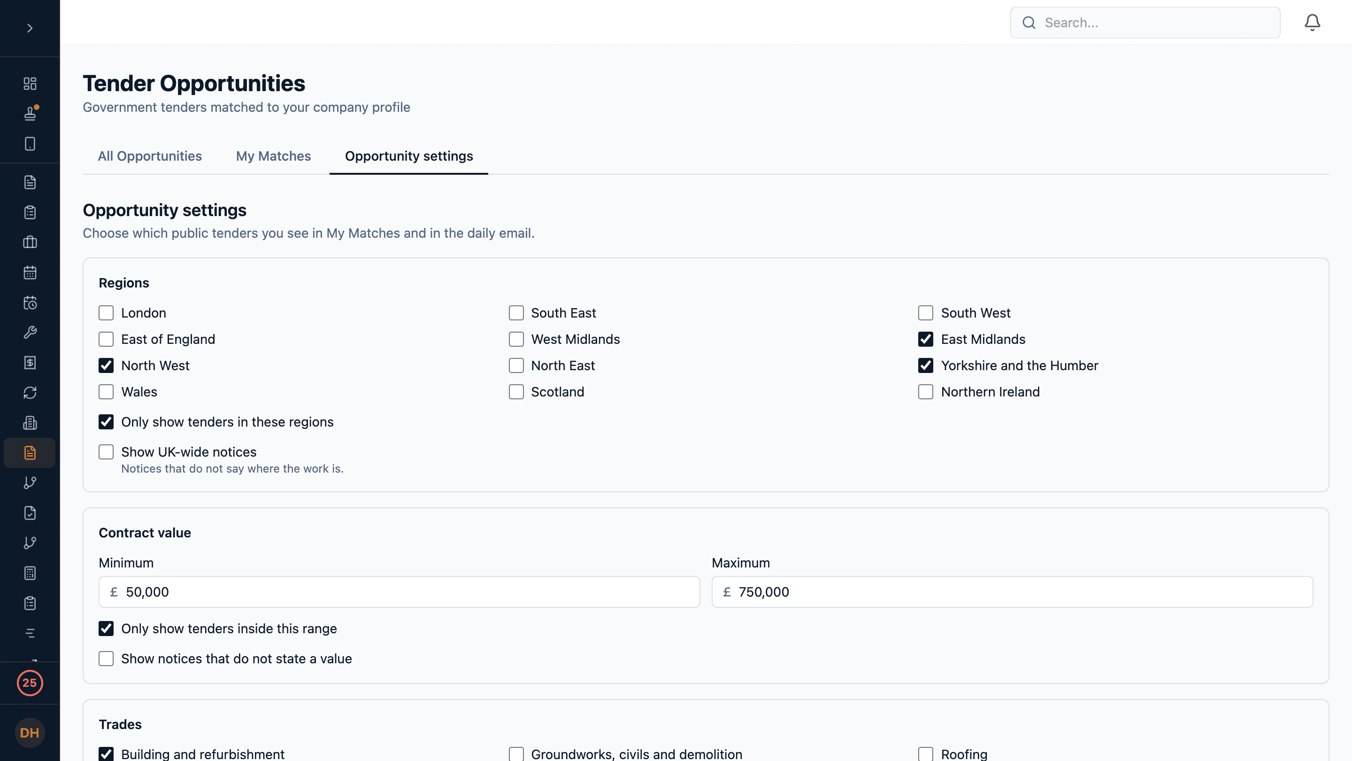The width and height of the screenshot is (1352, 761).
Task: Click the highlighted orange document sidebar icon
Action: 30,453
